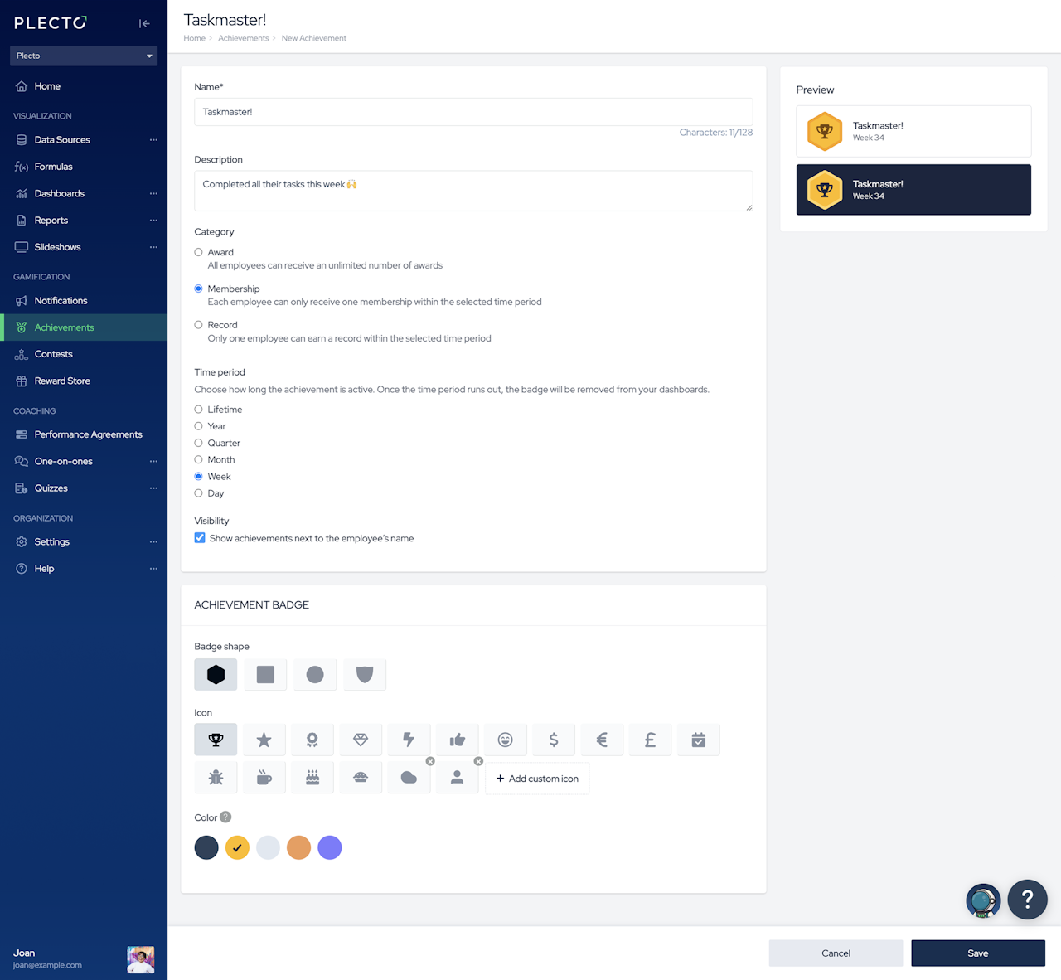The image size is (1061, 980).
Task: Choose the diamond gem badge icon
Action: [361, 740]
